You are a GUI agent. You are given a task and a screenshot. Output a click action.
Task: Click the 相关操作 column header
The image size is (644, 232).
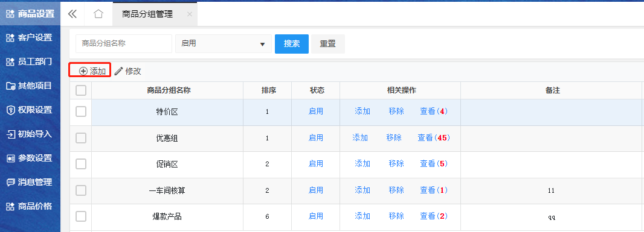pos(401,90)
